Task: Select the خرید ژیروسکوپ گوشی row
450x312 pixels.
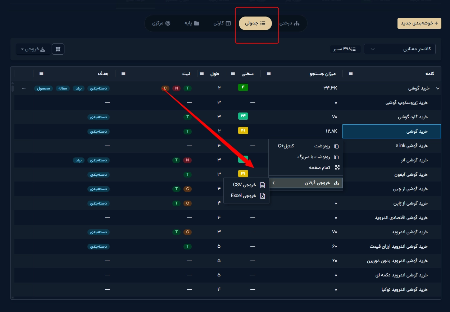Action: [x=228, y=102]
